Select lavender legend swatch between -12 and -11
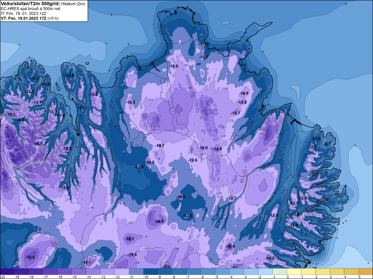 coord(122,272)
